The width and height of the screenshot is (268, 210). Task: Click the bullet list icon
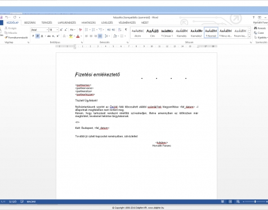pyautogui.click(x=86, y=30)
